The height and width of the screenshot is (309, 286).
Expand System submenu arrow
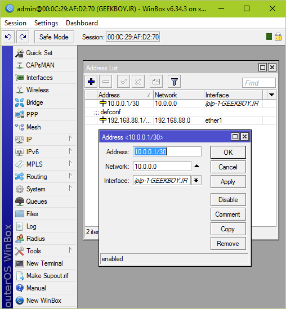[x=70, y=188]
